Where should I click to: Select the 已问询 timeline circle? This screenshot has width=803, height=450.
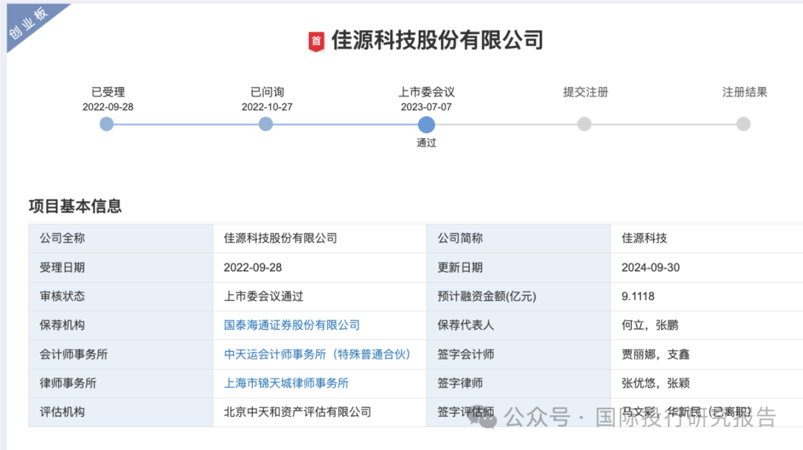[x=265, y=124]
